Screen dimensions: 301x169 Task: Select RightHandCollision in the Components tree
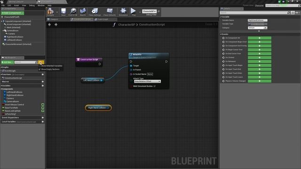[15, 37]
